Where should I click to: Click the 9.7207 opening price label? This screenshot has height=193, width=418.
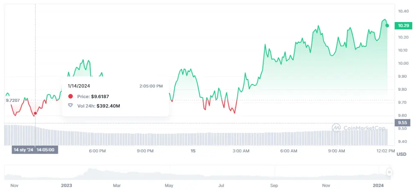pyautogui.click(x=12, y=100)
